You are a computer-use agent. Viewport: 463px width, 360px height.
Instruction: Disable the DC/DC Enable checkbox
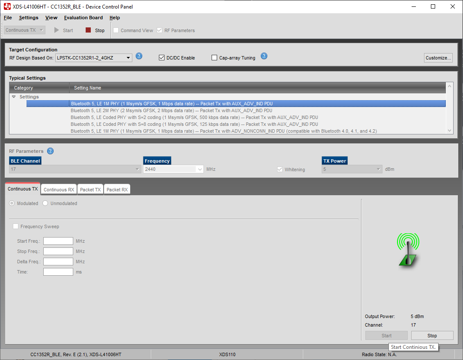[x=161, y=58]
